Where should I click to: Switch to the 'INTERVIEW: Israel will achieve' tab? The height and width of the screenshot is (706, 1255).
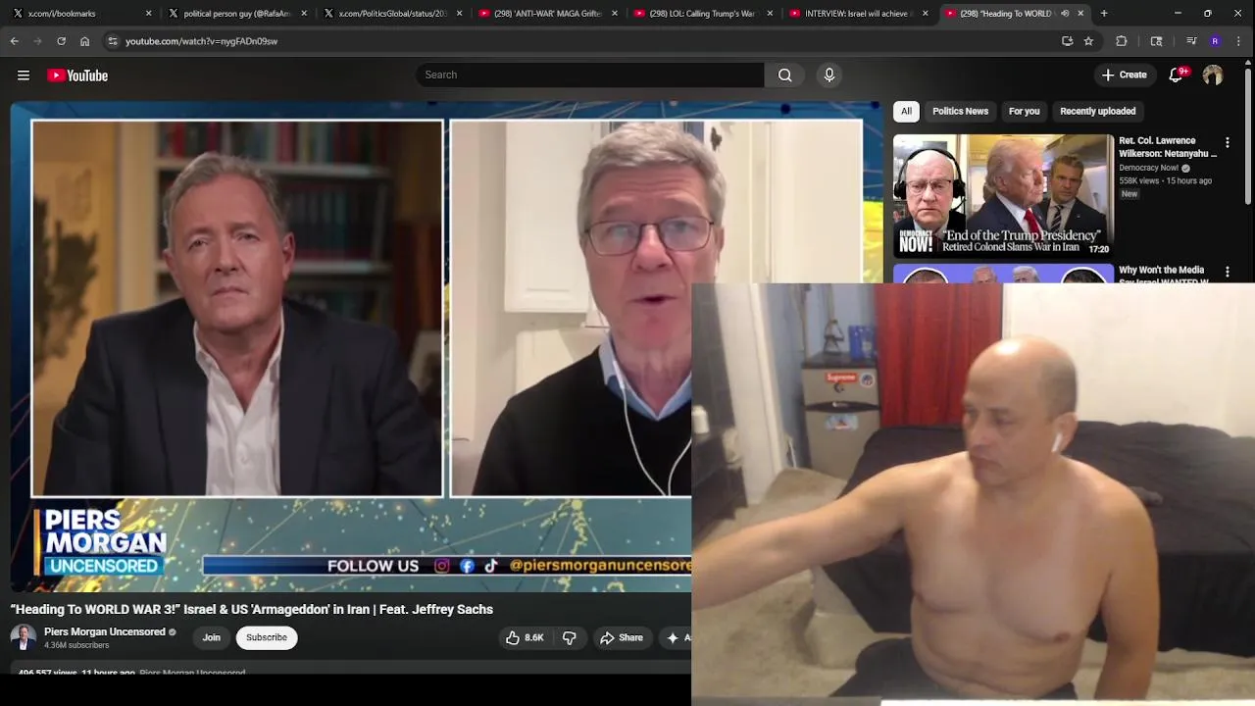[858, 14]
